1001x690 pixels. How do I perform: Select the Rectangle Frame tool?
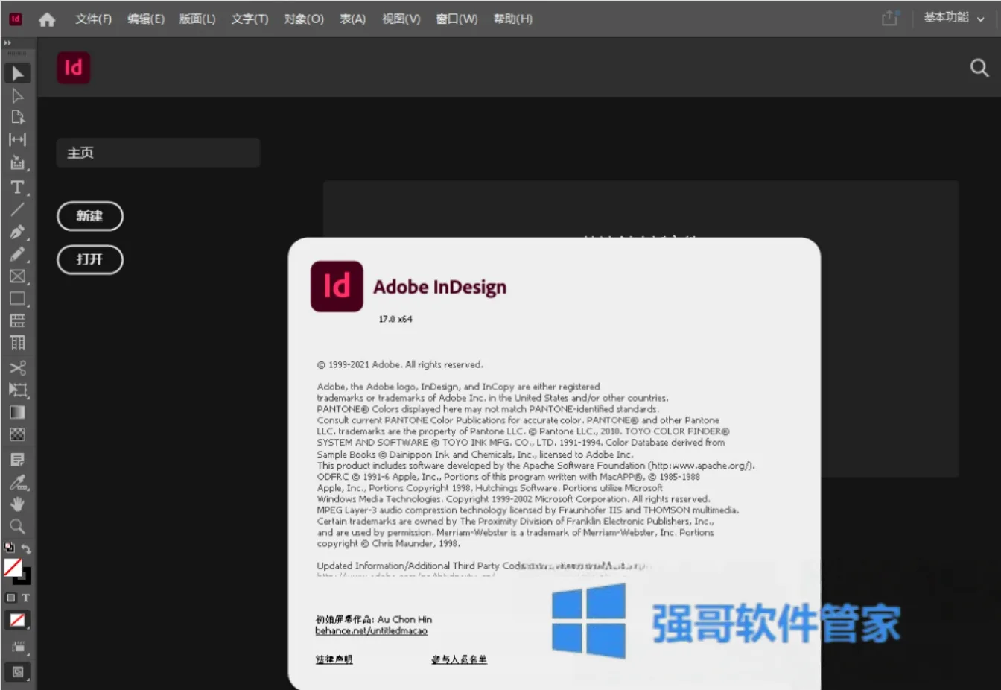pyautogui.click(x=17, y=276)
